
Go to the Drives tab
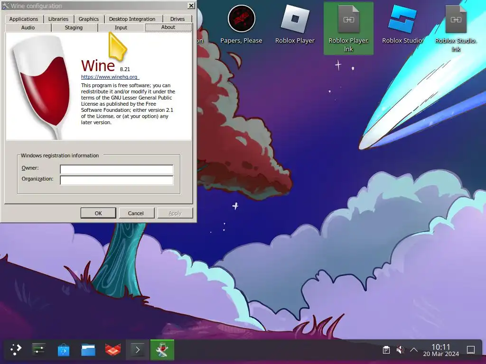coord(178,19)
